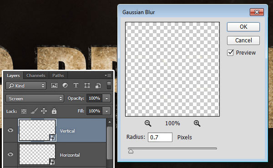Select the Horizontal layer thumbnail
The image size is (273, 168).
(37, 154)
